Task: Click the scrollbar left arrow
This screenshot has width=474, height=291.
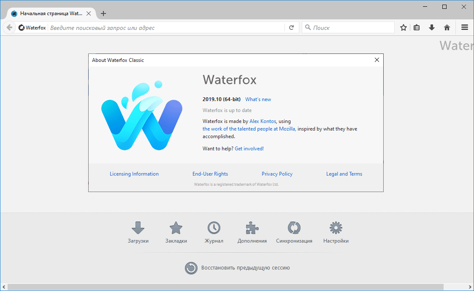Action: pos(4,287)
